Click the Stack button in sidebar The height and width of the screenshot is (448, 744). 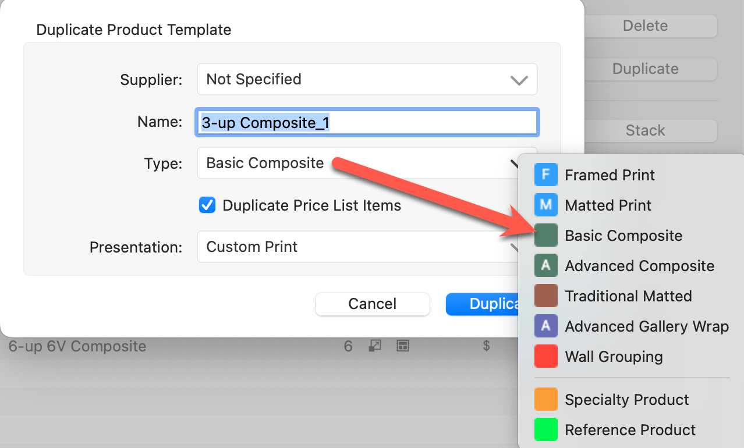645,131
